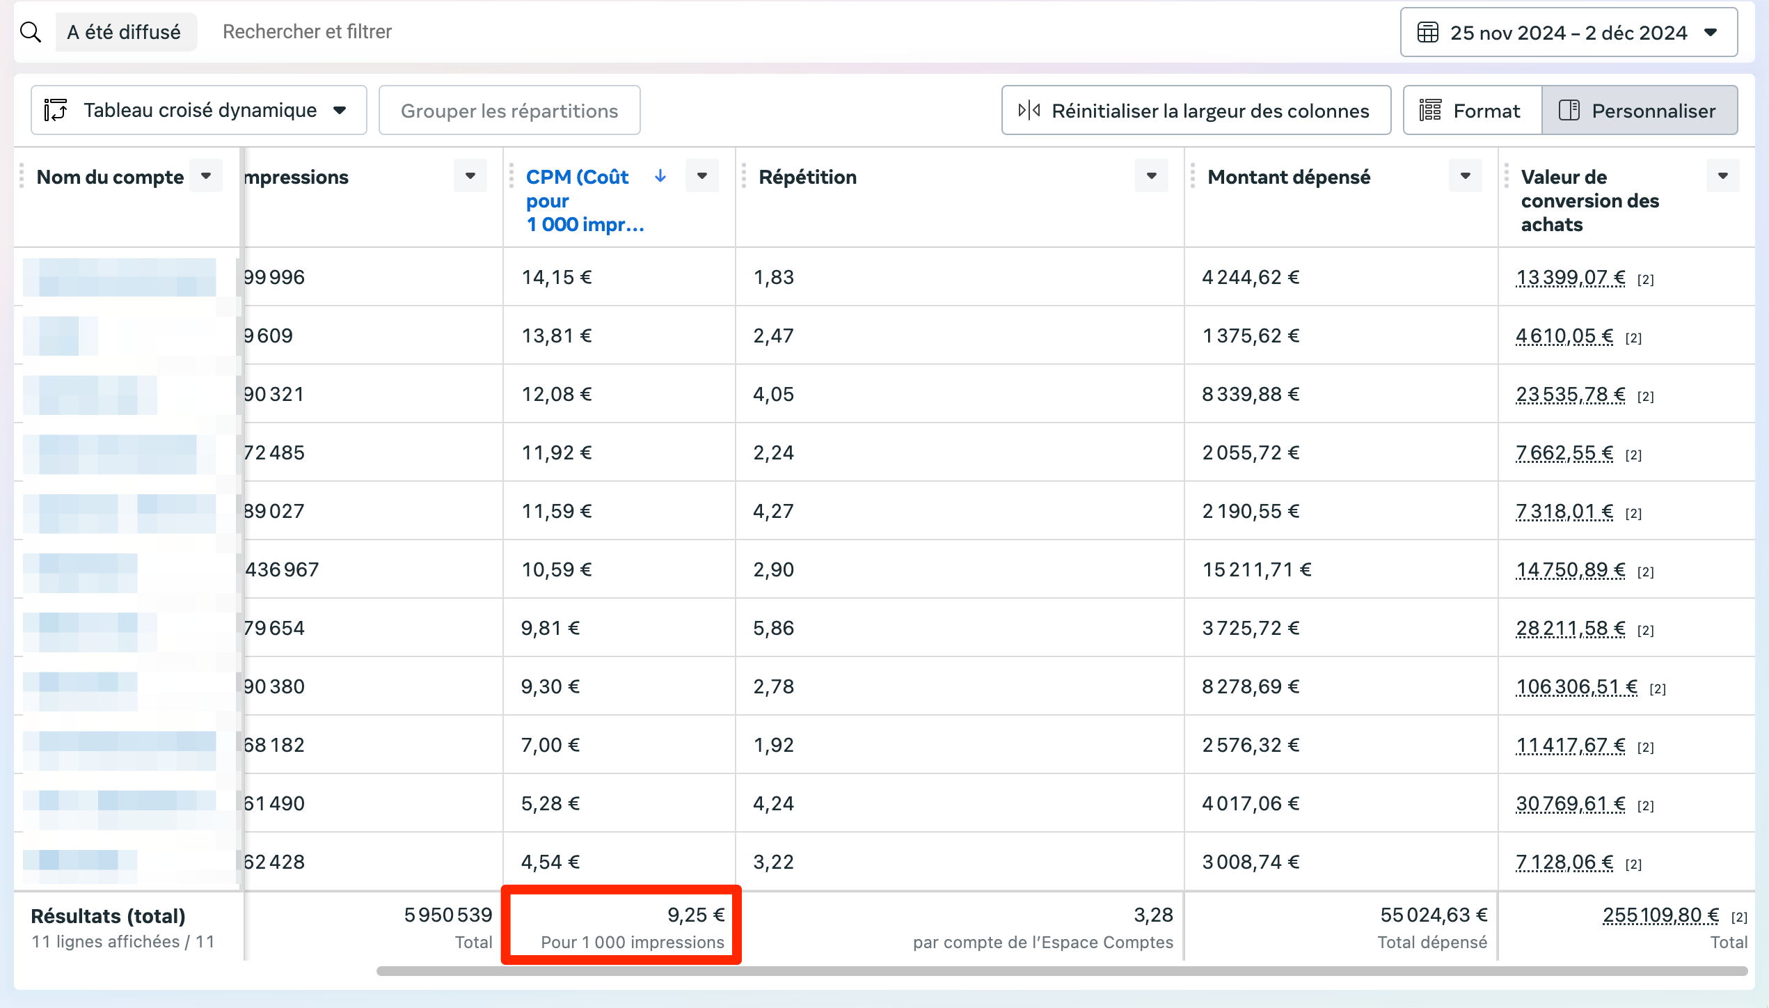Image resolution: width=1769 pixels, height=1008 pixels.
Task: Open the Nom du compte column menu
Action: (206, 176)
